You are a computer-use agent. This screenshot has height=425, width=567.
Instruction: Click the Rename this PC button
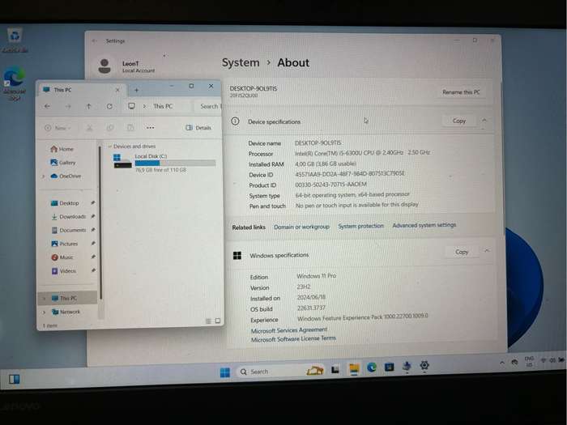point(462,92)
